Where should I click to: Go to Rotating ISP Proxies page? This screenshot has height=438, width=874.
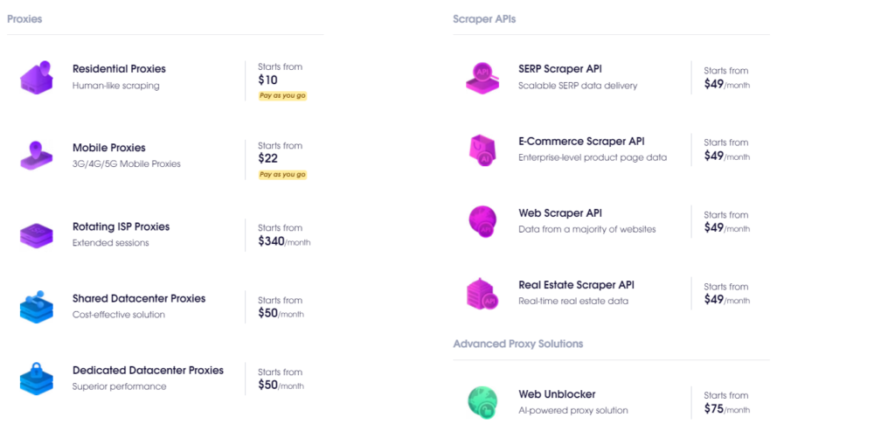click(x=121, y=226)
